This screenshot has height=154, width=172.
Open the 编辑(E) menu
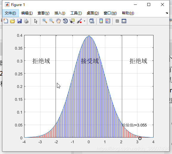[27, 13]
